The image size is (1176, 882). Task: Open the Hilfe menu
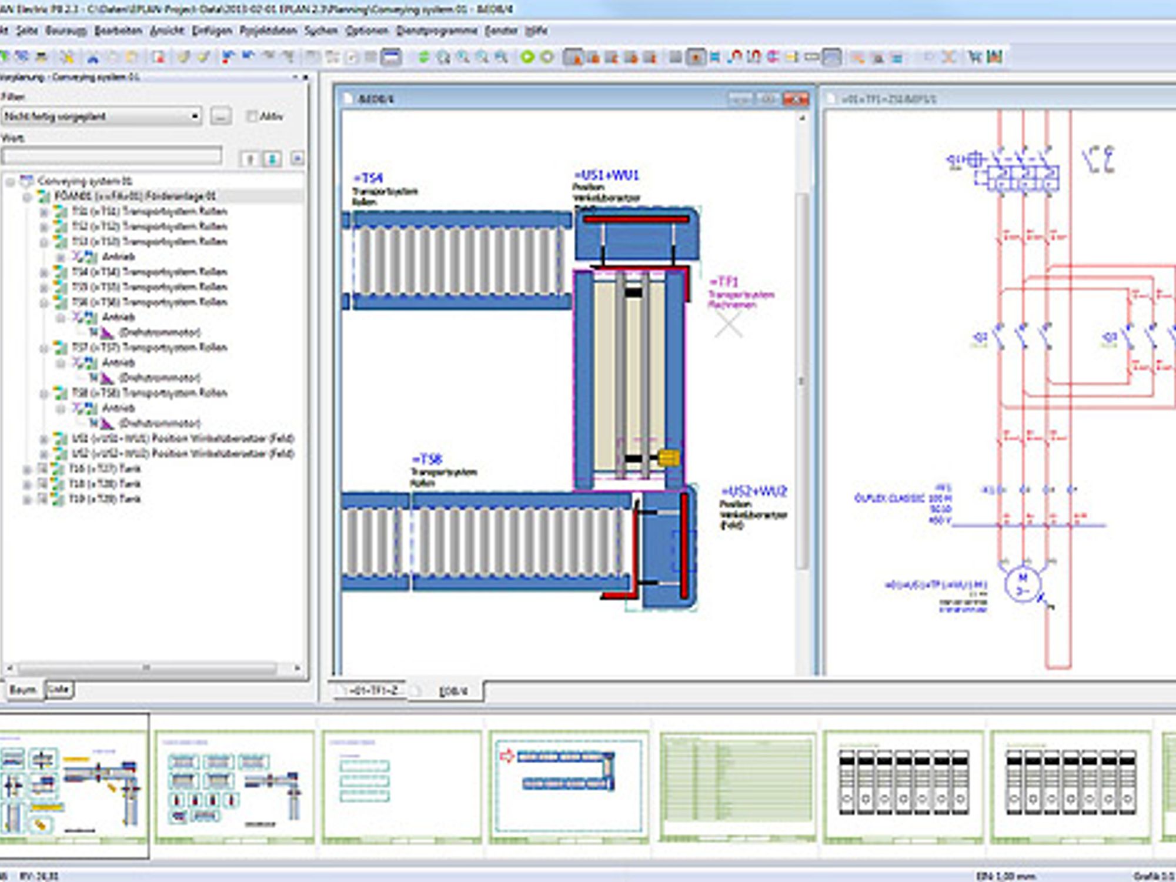(x=536, y=30)
